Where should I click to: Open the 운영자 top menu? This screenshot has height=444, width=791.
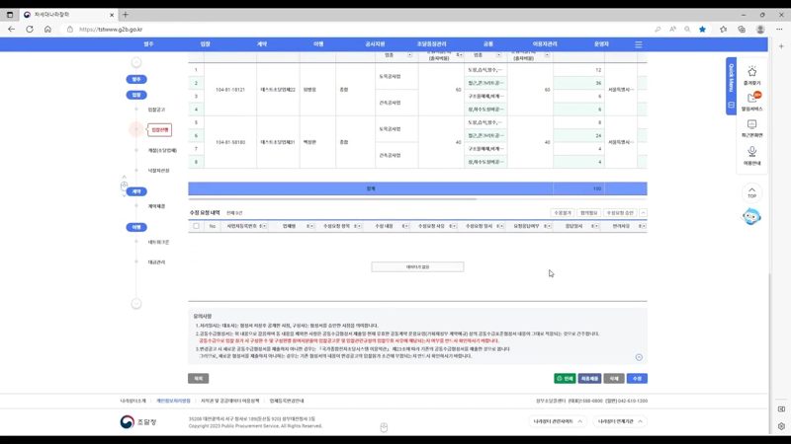(x=601, y=44)
